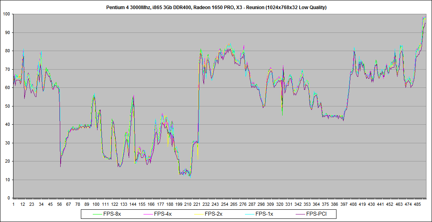Click the x-axis label 287
Viewport: 432px width, 222px height.
252,205
